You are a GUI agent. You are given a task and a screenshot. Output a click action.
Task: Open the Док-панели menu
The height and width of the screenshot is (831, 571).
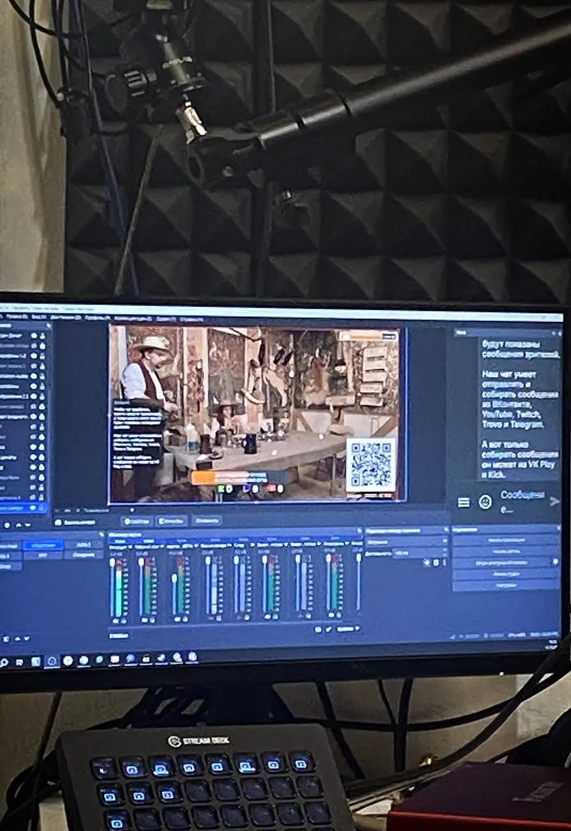[x=66, y=317]
